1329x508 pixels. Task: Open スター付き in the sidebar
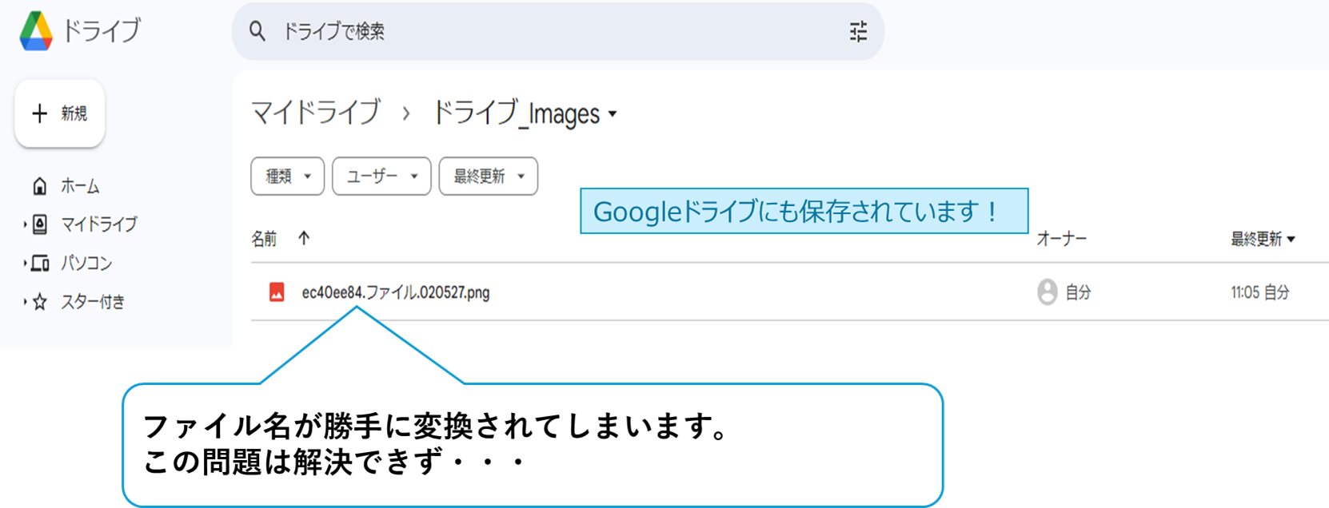click(94, 302)
